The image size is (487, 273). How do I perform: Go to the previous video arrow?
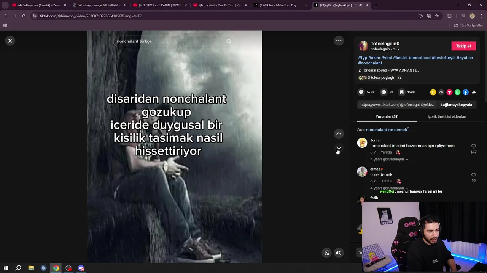(x=339, y=134)
